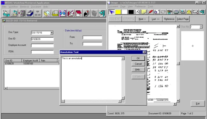Open the mailbox icon in MIDAS toolbar
The image size is (207, 119).
click(x=87, y=13)
